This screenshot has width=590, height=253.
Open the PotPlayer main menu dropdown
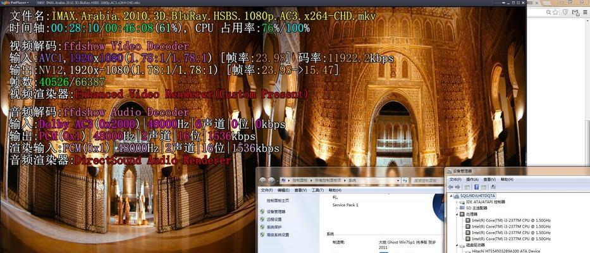pos(15,3)
